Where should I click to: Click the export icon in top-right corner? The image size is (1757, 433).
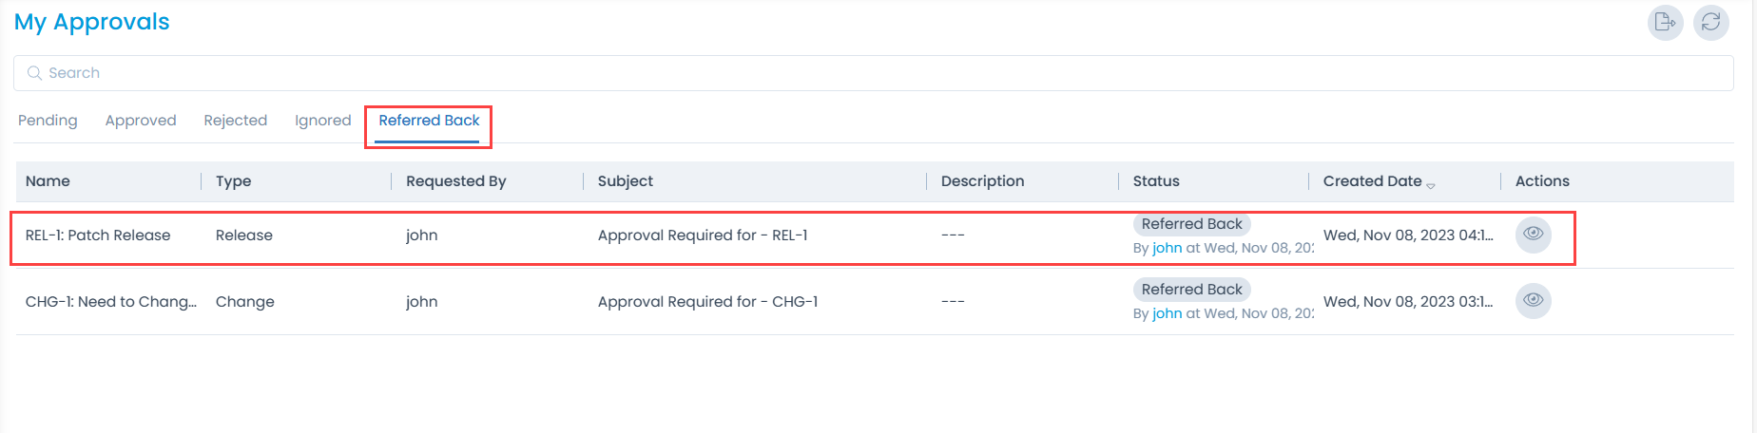1665,22
